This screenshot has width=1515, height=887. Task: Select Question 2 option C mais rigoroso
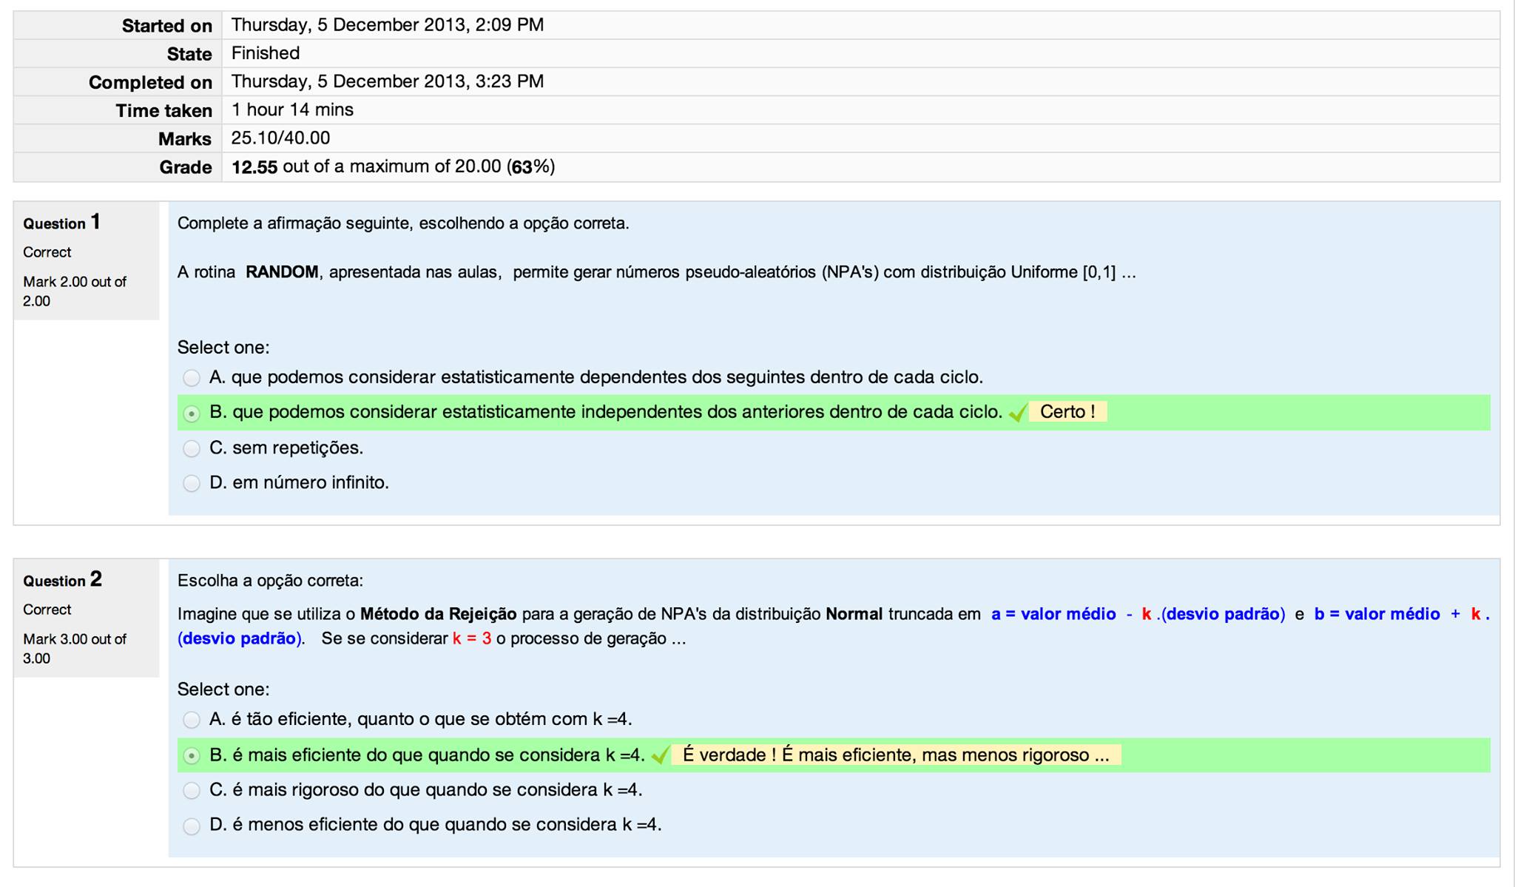(192, 790)
